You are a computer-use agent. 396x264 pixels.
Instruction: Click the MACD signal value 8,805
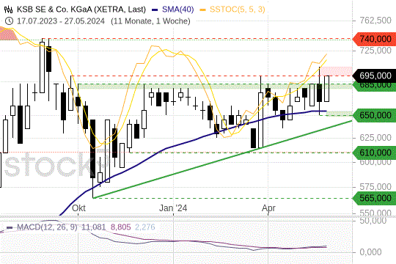pyautogui.click(x=121, y=227)
